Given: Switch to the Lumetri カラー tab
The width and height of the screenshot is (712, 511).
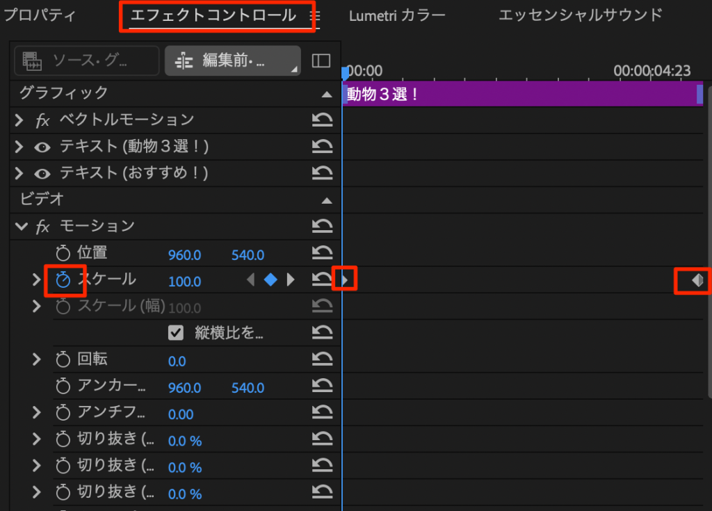Looking at the screenshot, I should click(397, 15).
